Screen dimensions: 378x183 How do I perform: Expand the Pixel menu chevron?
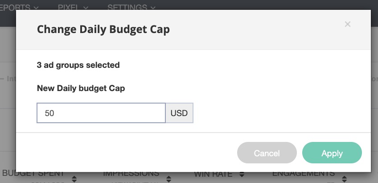tap(85, 8)
